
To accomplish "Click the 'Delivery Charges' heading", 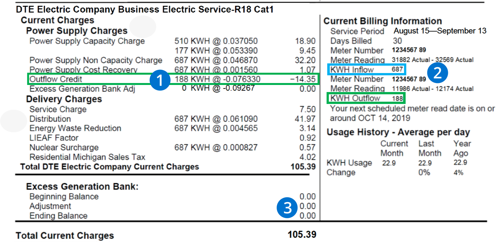I will point(64,99).
